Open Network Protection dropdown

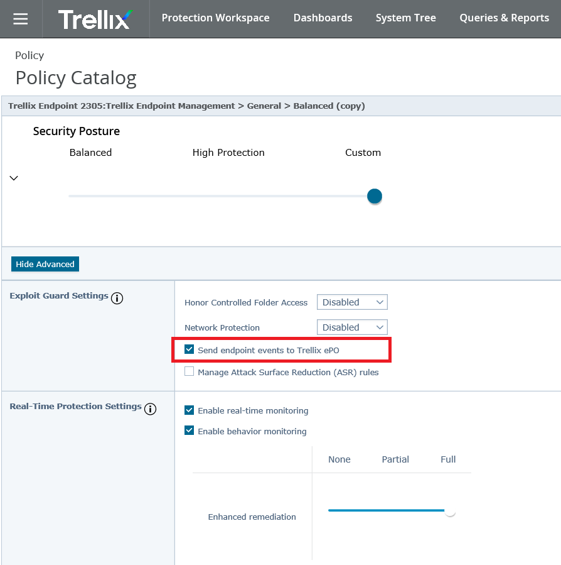tap(352, 327)
